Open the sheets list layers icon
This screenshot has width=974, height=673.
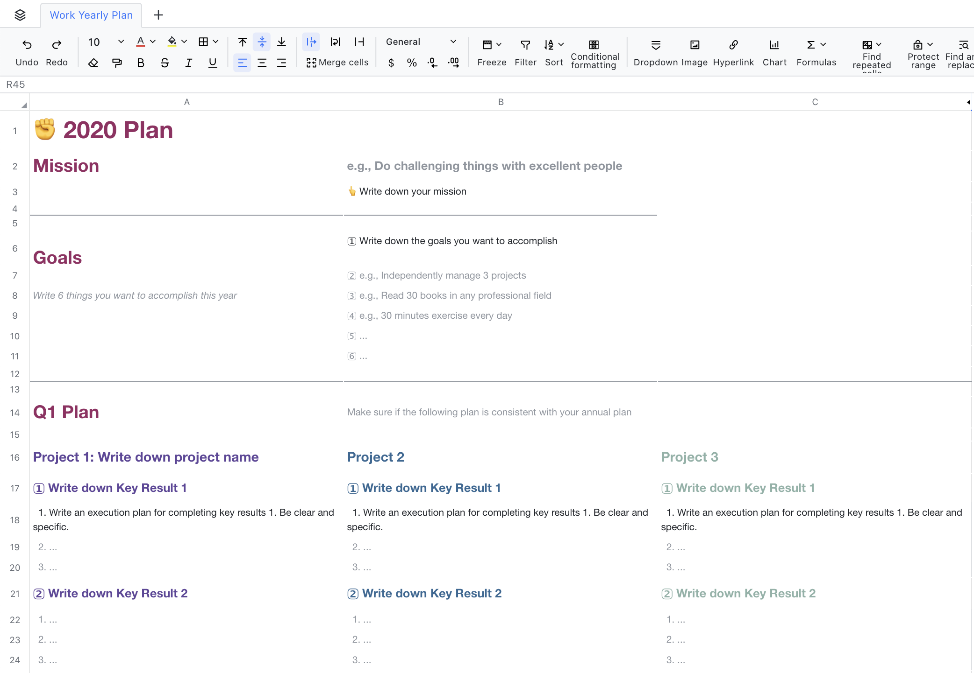(x=20, y=15)
